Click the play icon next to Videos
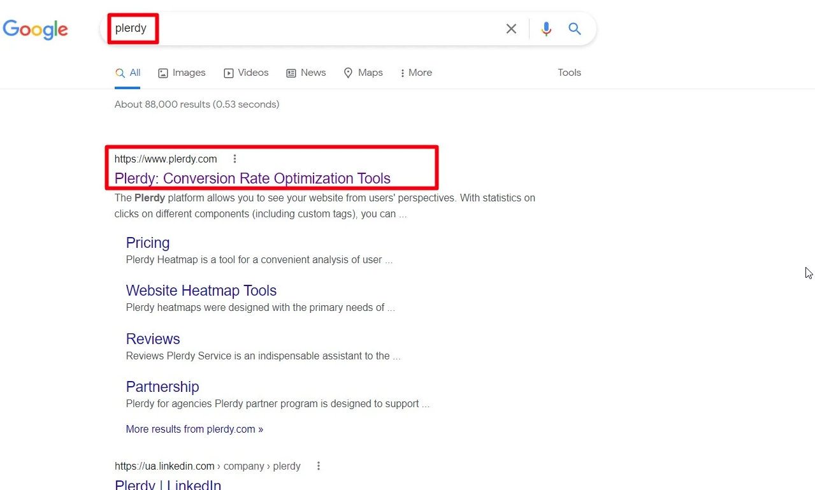 pyautogui.click(x=228, y=73)
